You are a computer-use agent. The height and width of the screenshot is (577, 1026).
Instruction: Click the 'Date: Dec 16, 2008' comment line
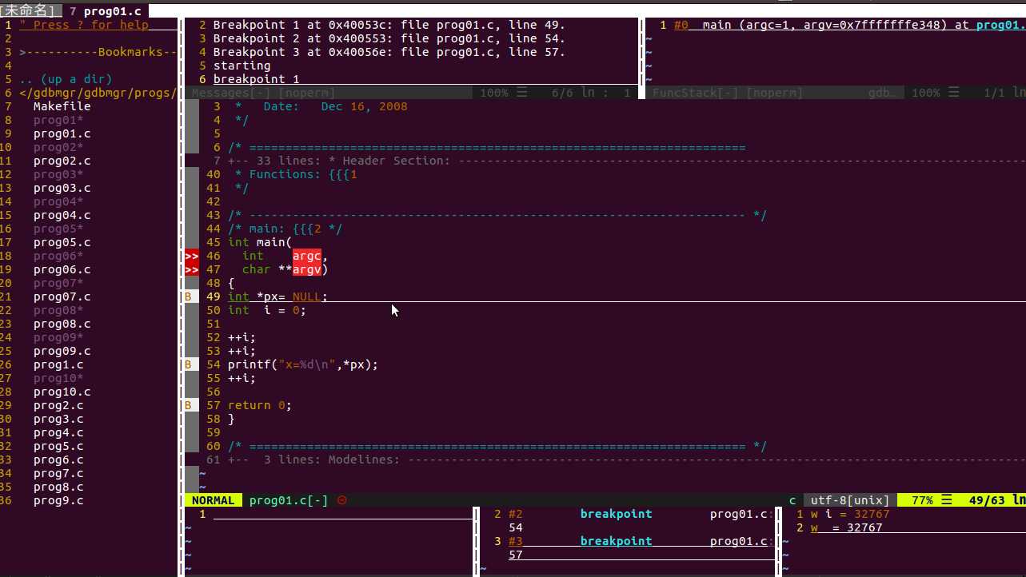321,106
